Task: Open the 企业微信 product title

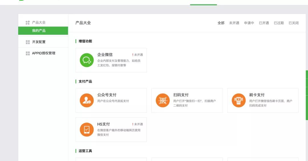Action: pyautogui.click(x=105, y=55)
